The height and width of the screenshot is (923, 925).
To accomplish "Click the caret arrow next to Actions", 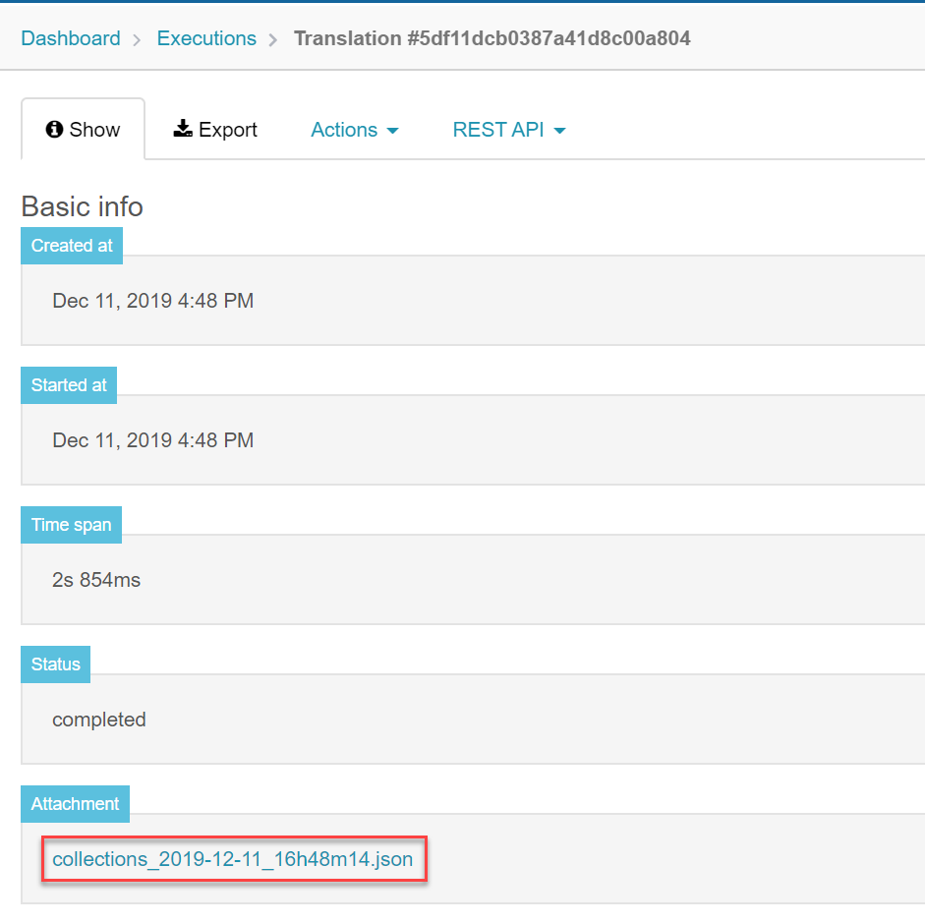I will point(392,131).
